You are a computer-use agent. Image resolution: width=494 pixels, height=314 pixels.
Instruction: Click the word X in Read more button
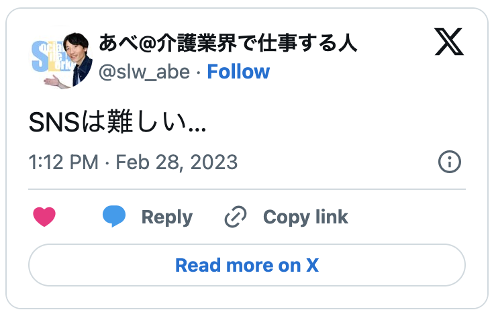click(312, 266)
